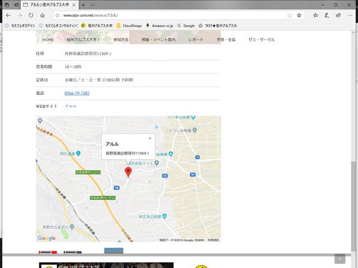Go to the 学食・生協 menu section
358x268 pixels.
tap(226, 40)
